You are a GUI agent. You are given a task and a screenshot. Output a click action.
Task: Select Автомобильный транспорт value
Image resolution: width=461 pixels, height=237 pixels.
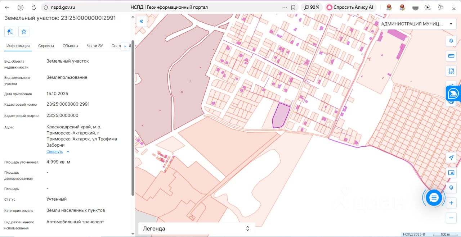point(75,222)
